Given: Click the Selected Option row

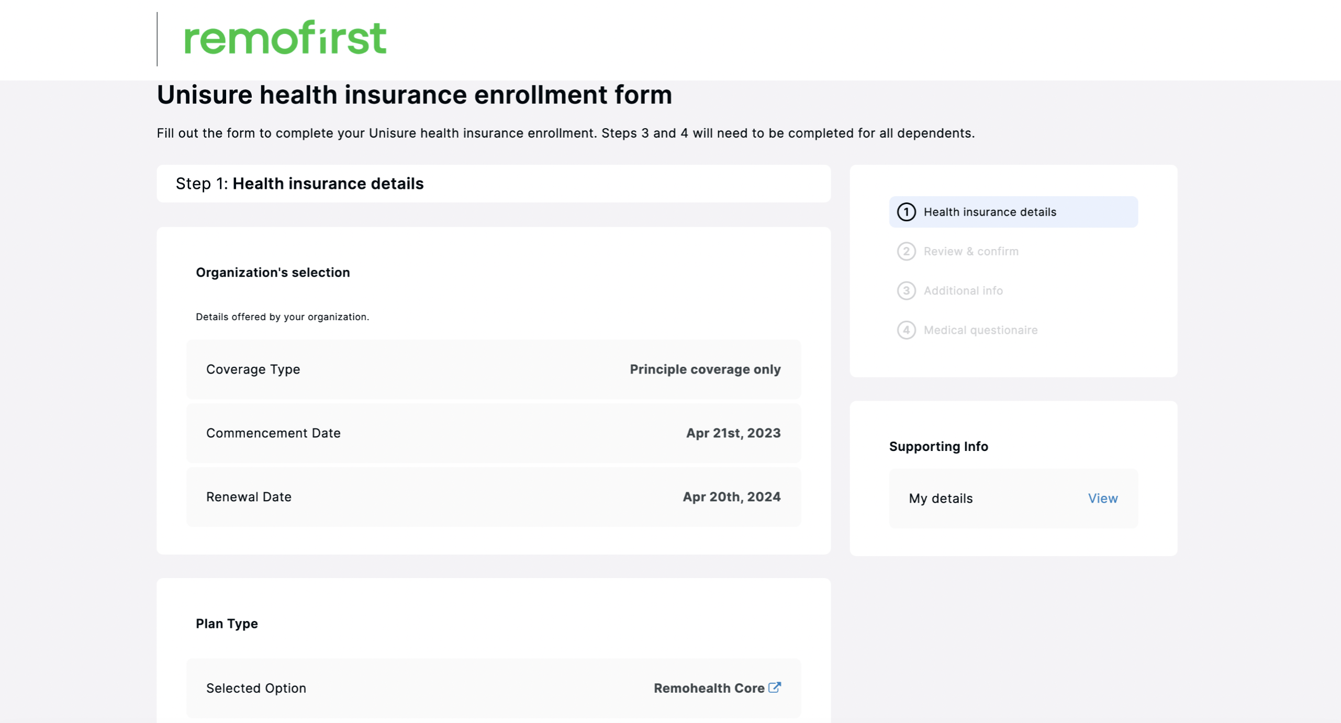Looking at the screenshot, I should pos(493,688).
